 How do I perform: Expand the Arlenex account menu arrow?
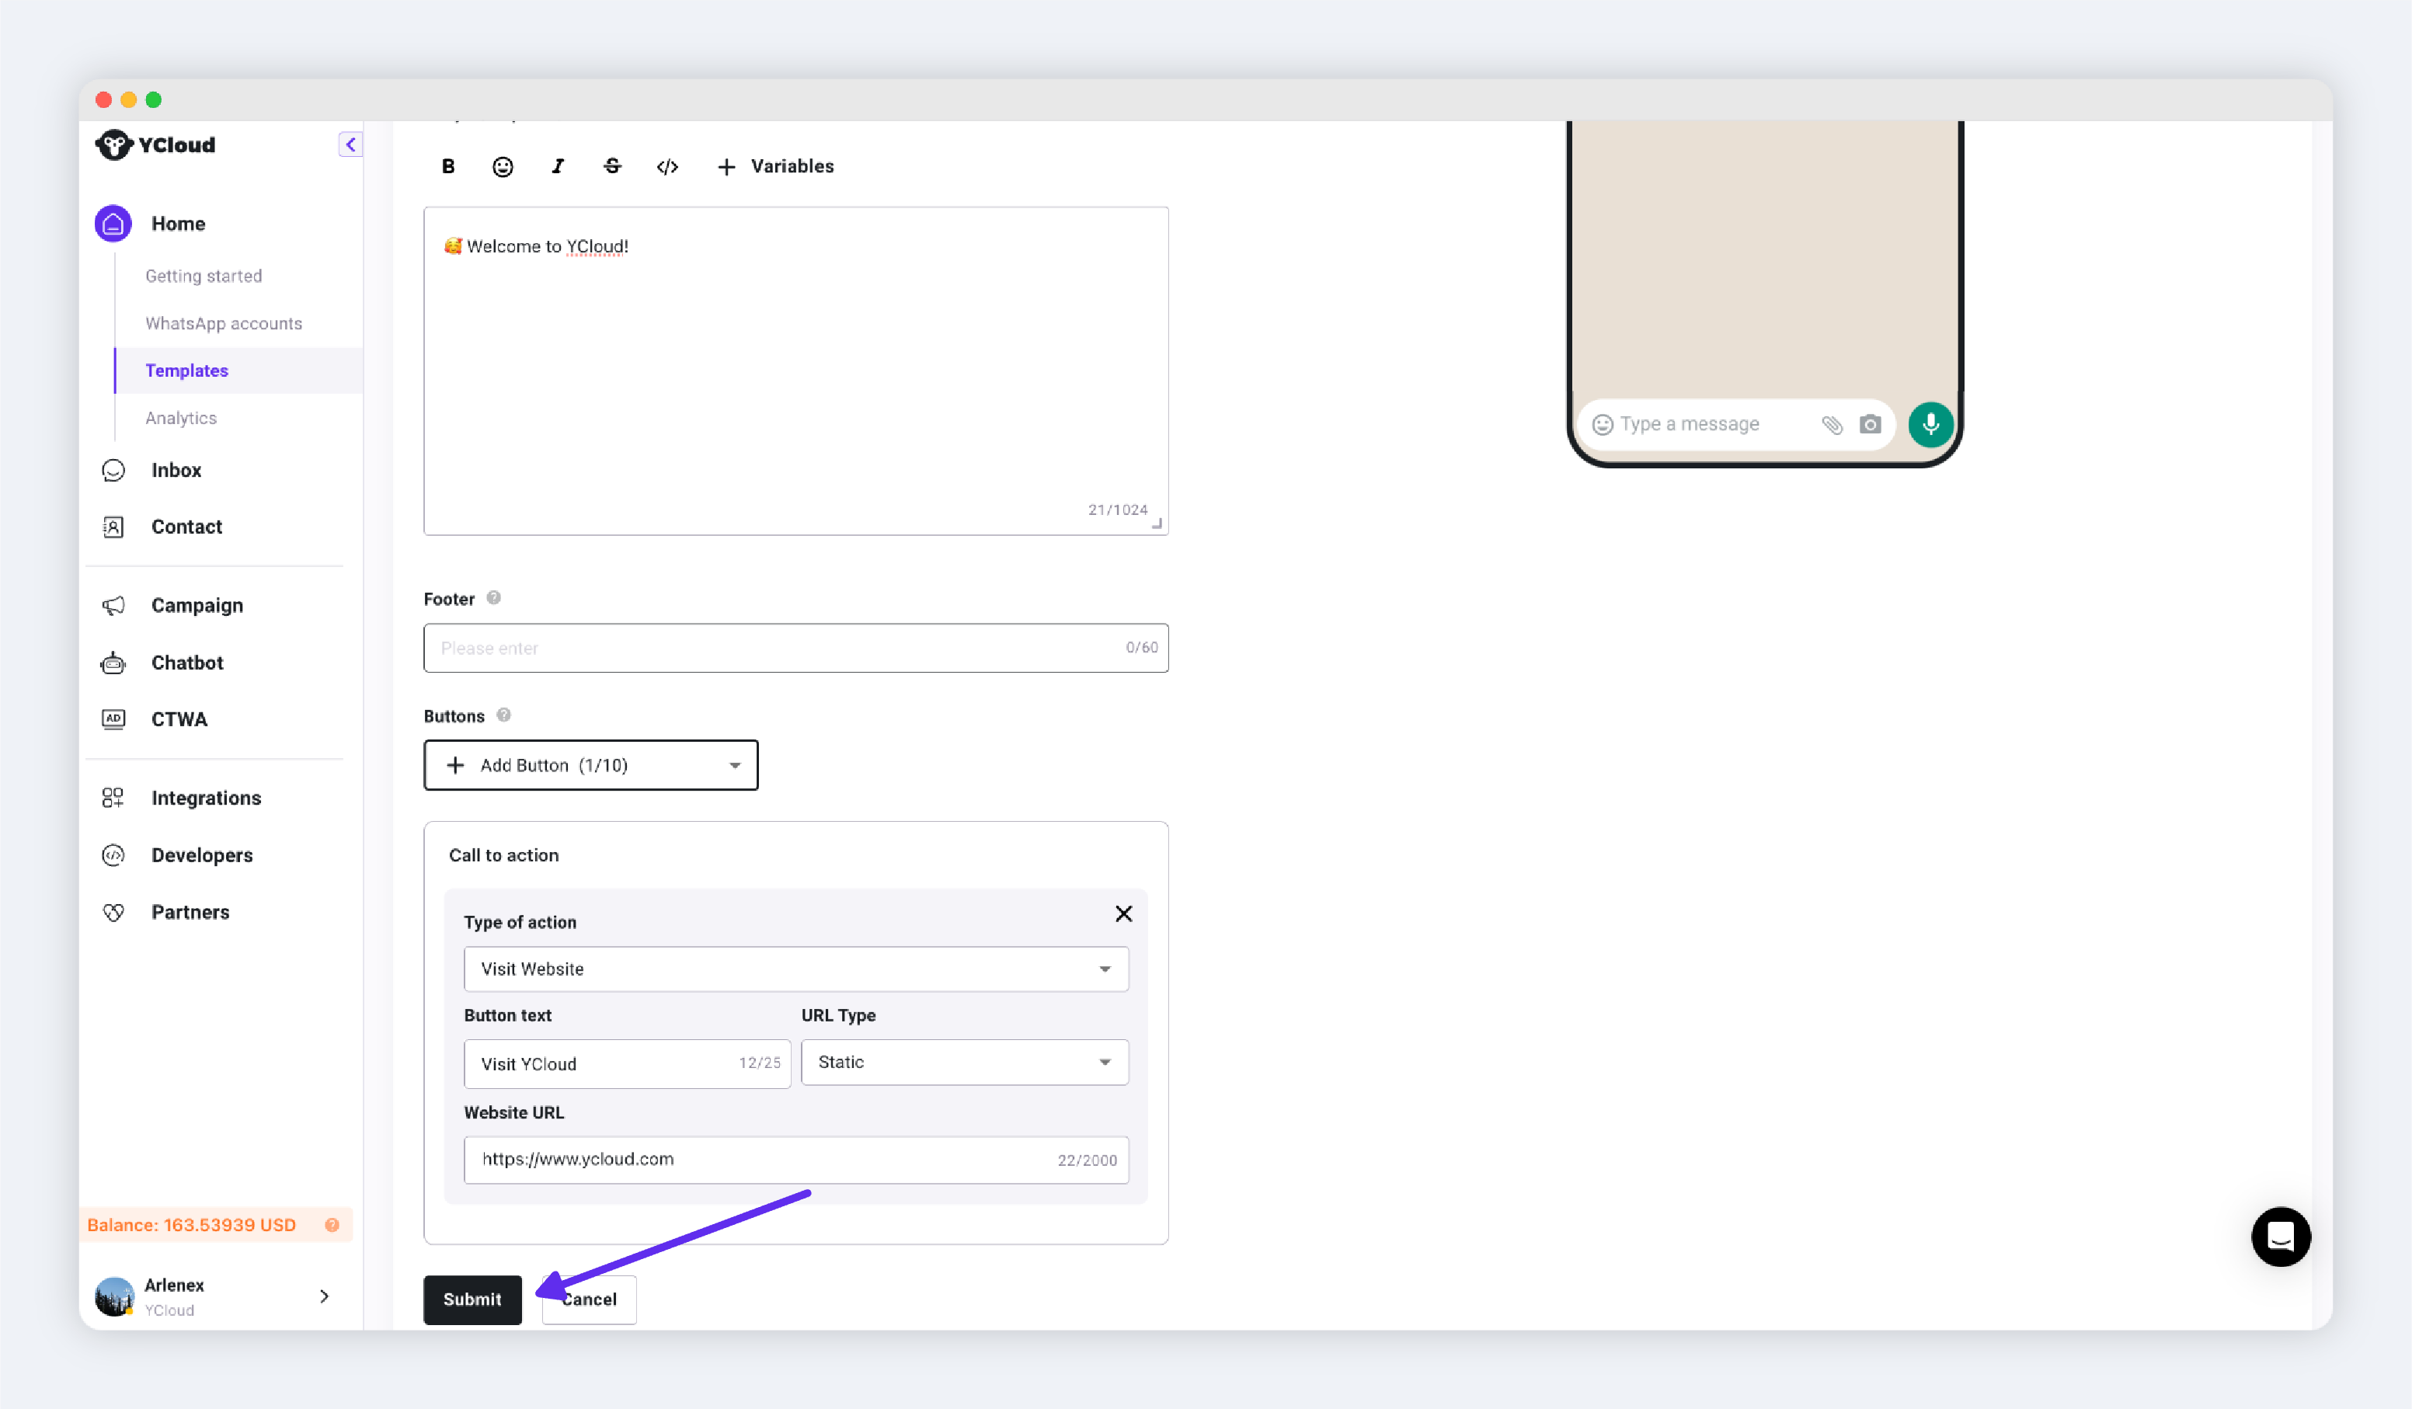[x=325, y=1296]
